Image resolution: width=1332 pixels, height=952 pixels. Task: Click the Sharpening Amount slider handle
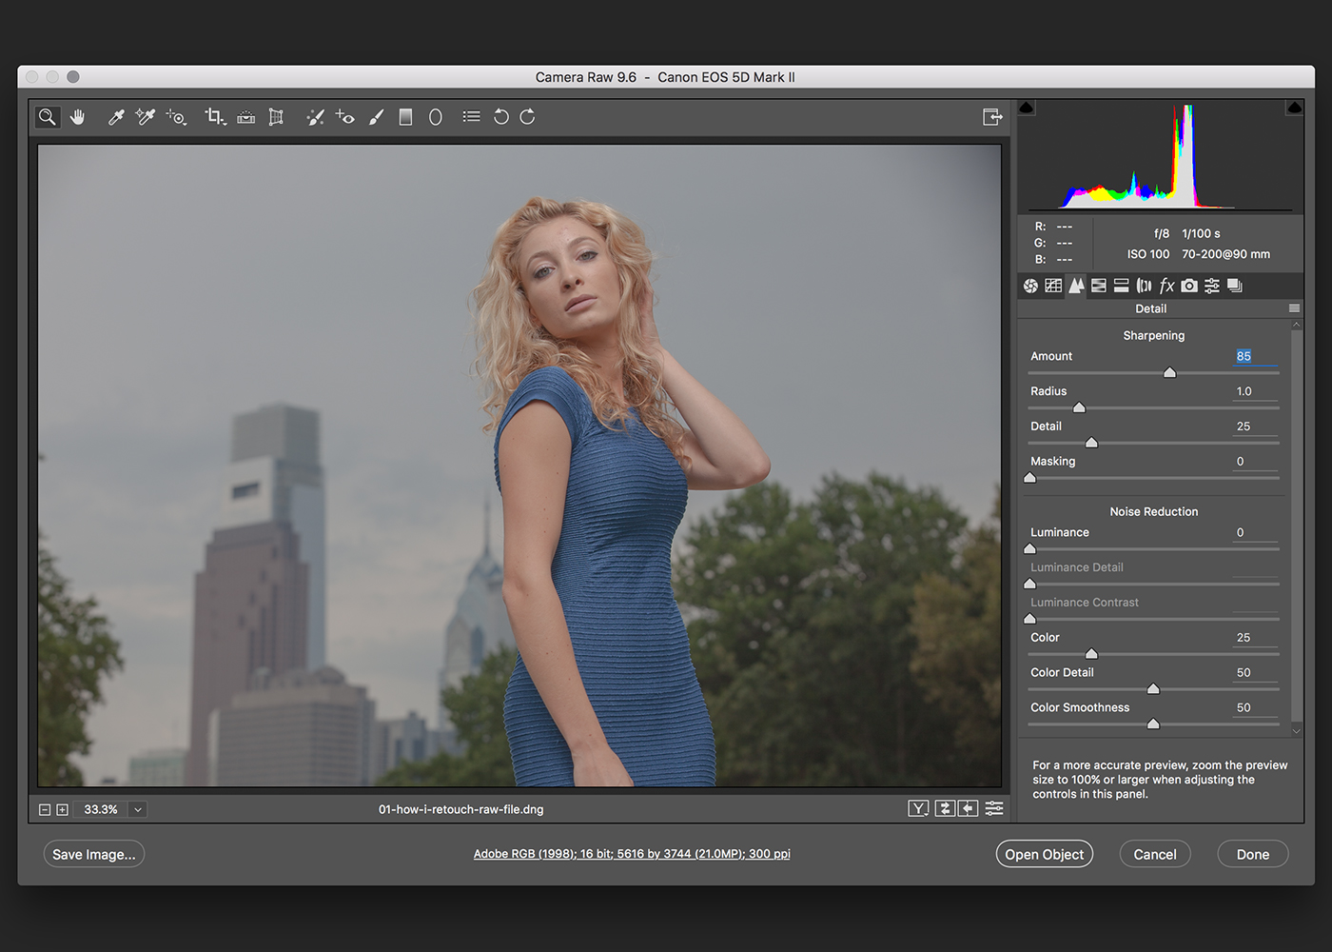tap(1169, 373)
